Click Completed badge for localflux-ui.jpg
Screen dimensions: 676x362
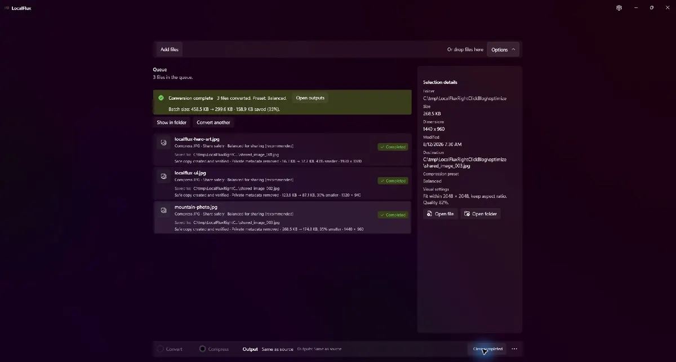click(393, 181)
